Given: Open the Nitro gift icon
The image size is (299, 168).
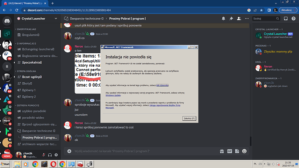Looking at the screenshot, I should coord(222,151).
